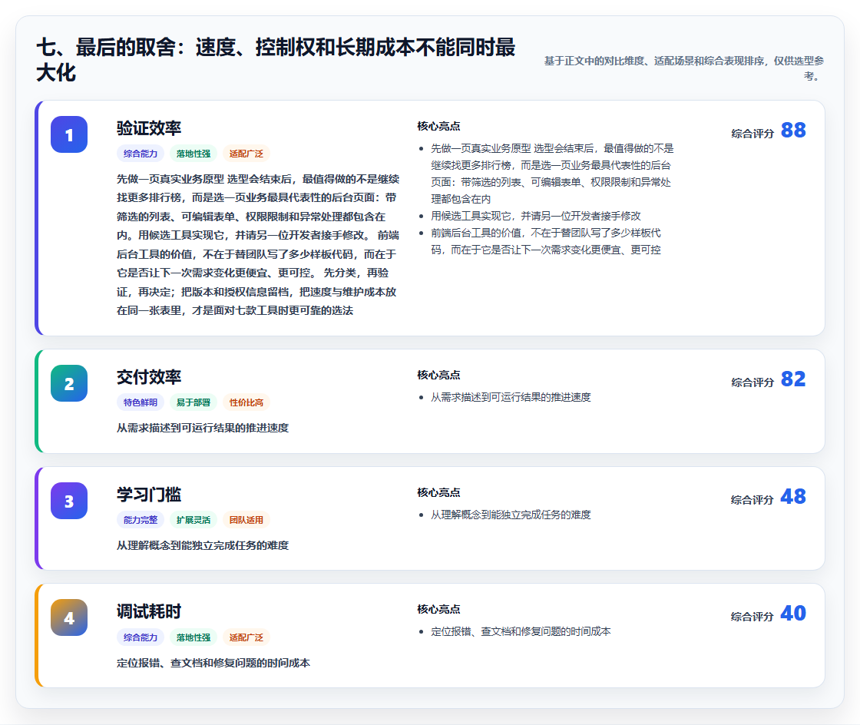This screenshot has height=725, width=860.
Task: Click the subtitle note 基于正文中的对比维度
Action: coord(684,68)
